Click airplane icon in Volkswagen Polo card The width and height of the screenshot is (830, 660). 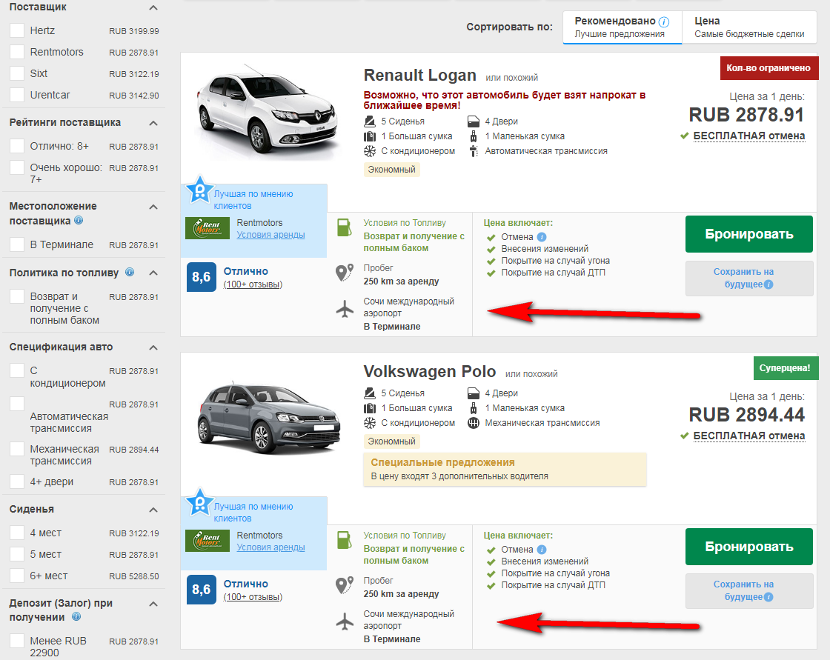coord(345,621)
